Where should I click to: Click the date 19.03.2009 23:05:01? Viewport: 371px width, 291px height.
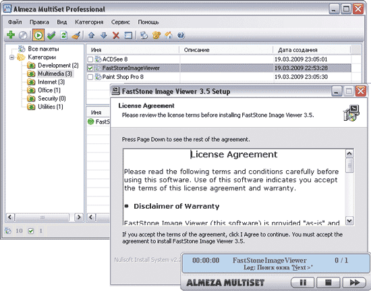click(301, 59)
